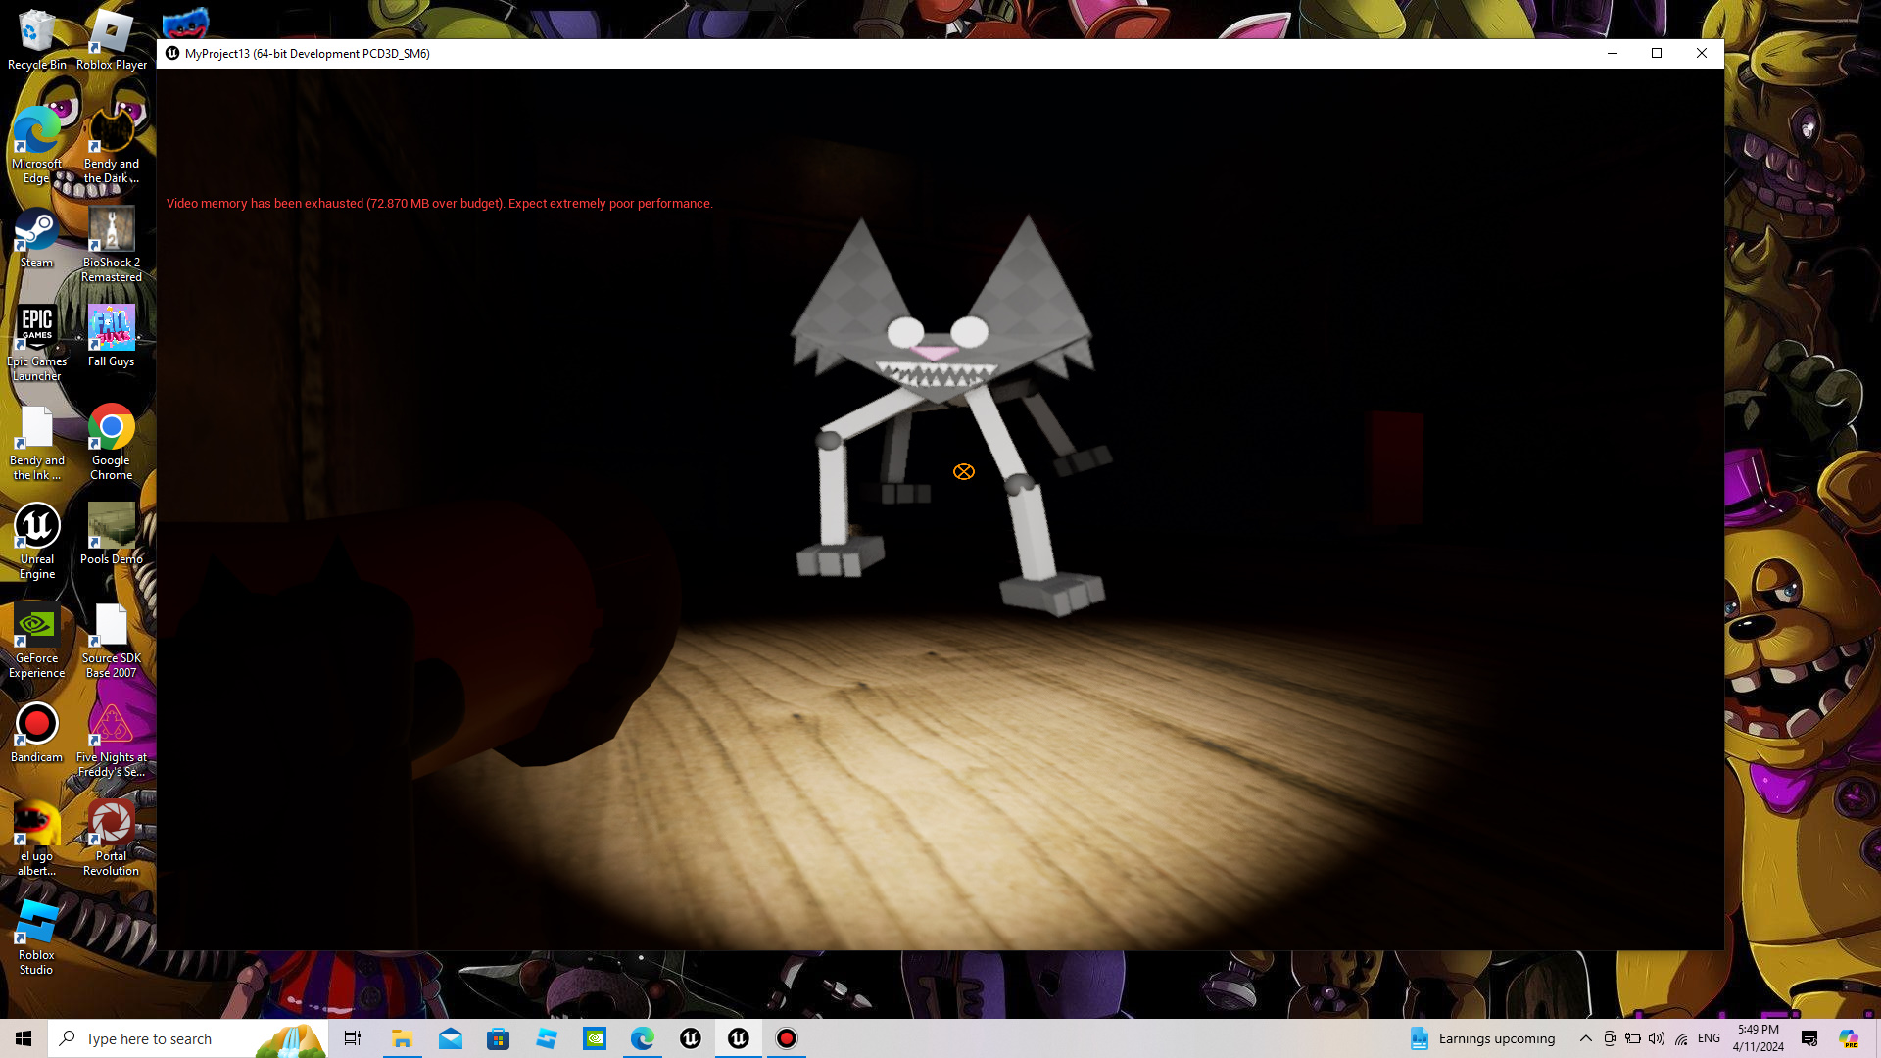Open the Microsoft Store taskbar icon
Viewport: 1881px width, 1058px height.
click(499, 1038)
